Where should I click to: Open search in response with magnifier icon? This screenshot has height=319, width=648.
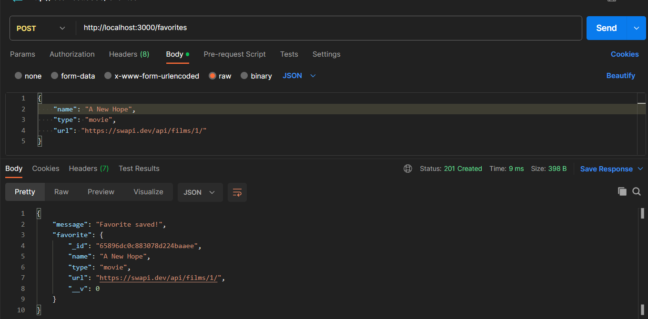point(637,191)
